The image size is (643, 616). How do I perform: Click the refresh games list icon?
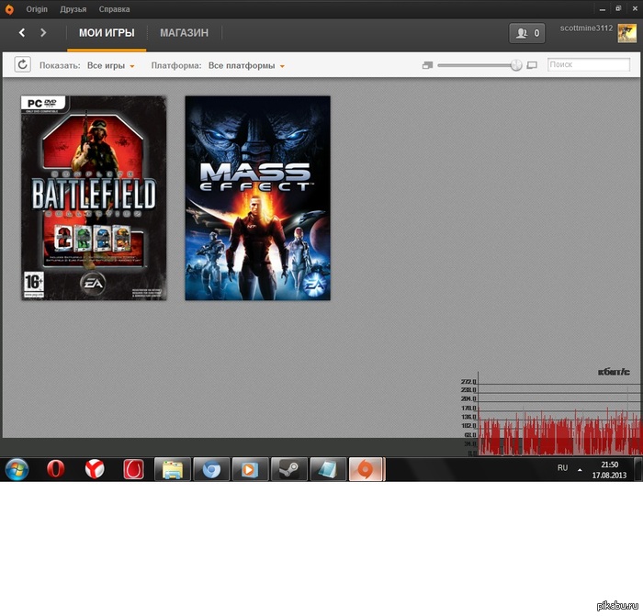point(22,65)
